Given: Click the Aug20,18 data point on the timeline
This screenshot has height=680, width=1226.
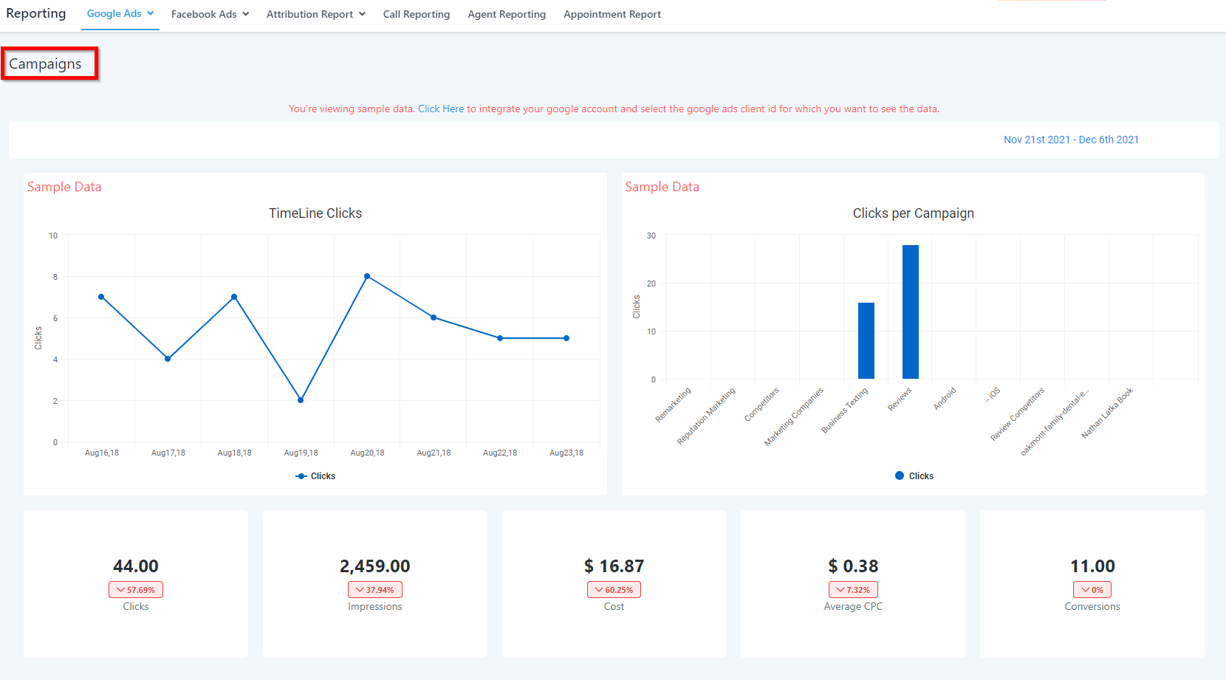Looking at the screenshot, I should (x=367, y=276).
